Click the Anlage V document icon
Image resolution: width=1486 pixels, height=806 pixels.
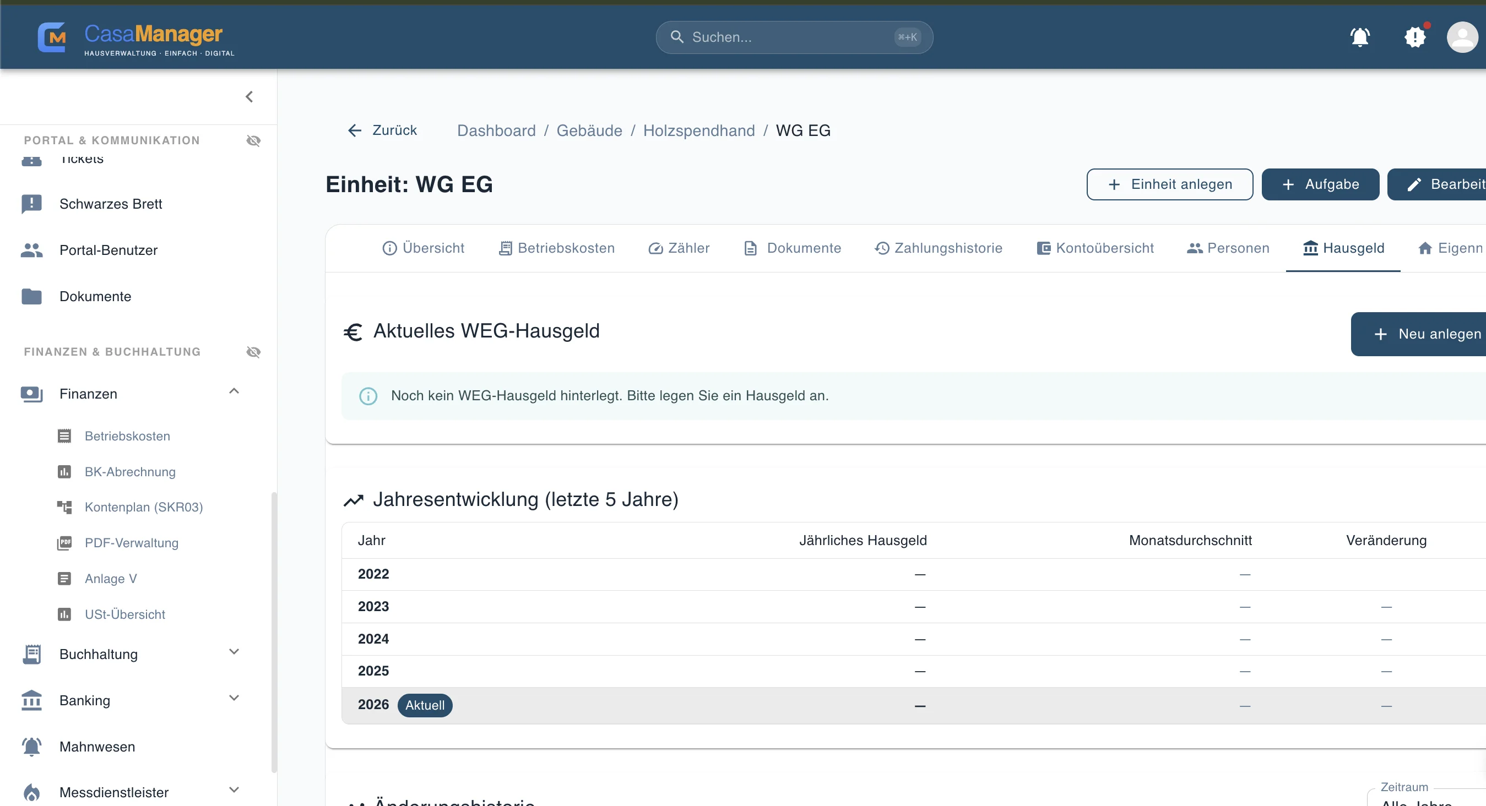(x=64, y=579)
